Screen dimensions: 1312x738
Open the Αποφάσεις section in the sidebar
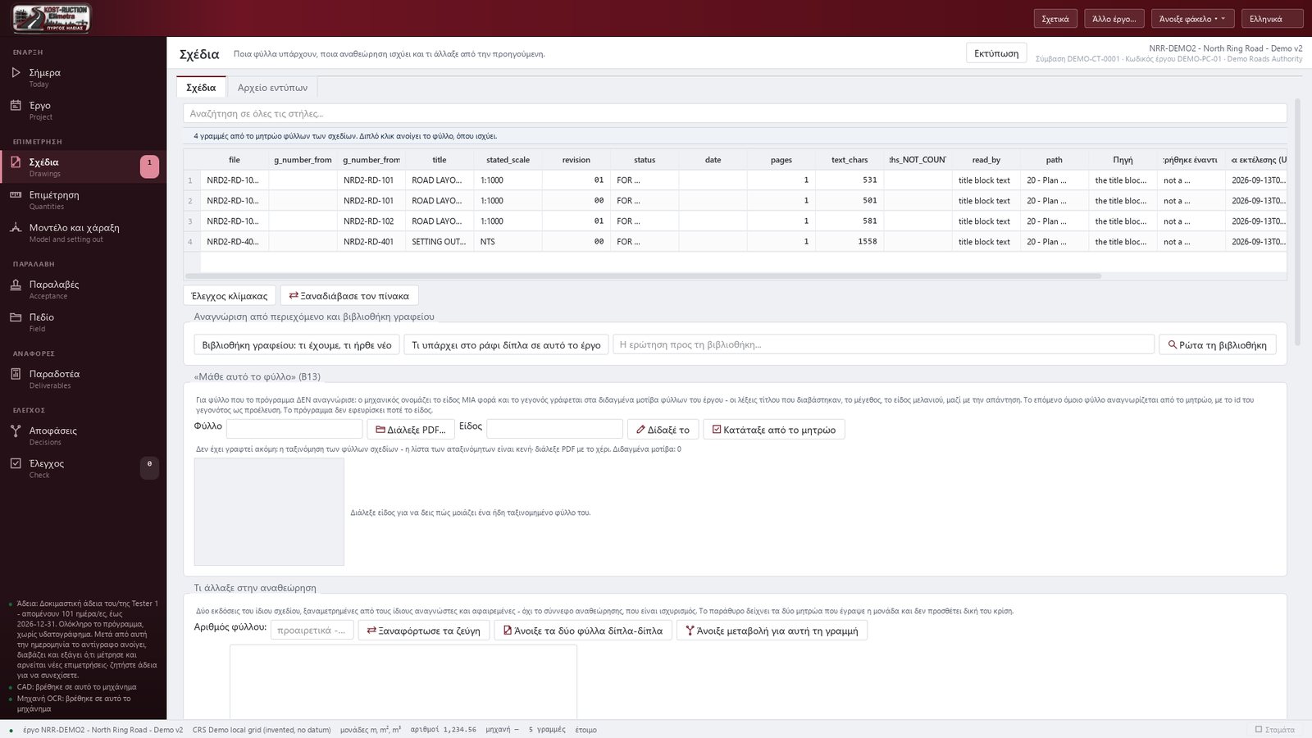pos(83,435)
